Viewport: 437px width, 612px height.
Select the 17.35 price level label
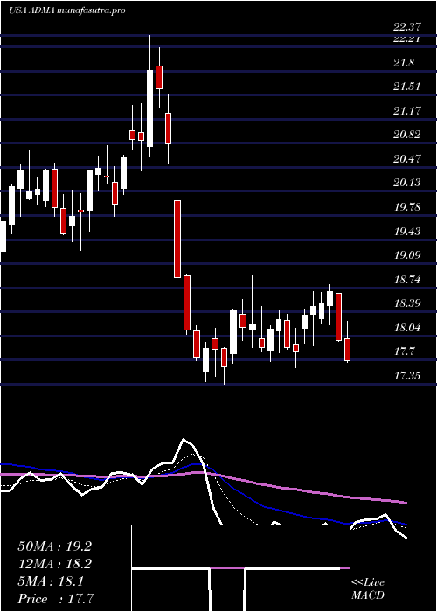(x=406, y=376)
